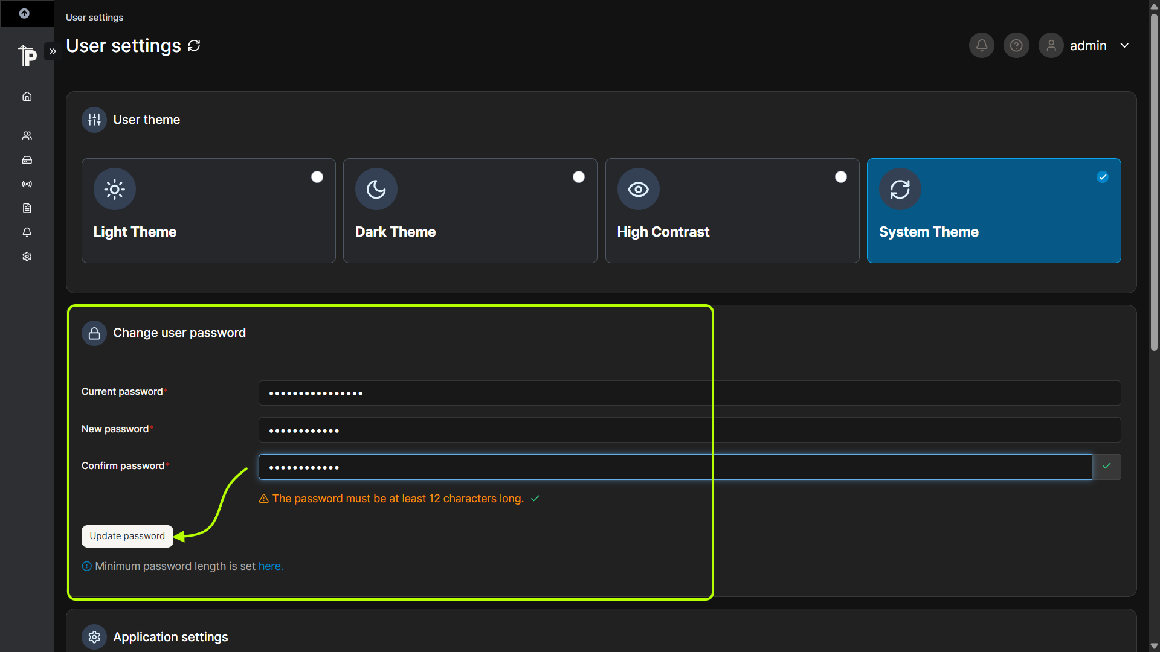Viewport: 1160px width, 652px height.
Task: Click the green check at confirm password field end
Action: click(1107, 467)
